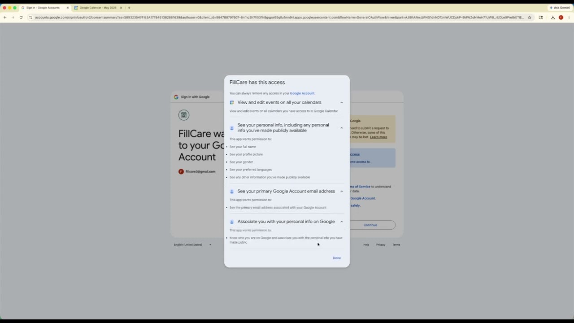Open the downloads icon in toolbar
Viewport: 574px width, 323px height.
tap(553, 17)
